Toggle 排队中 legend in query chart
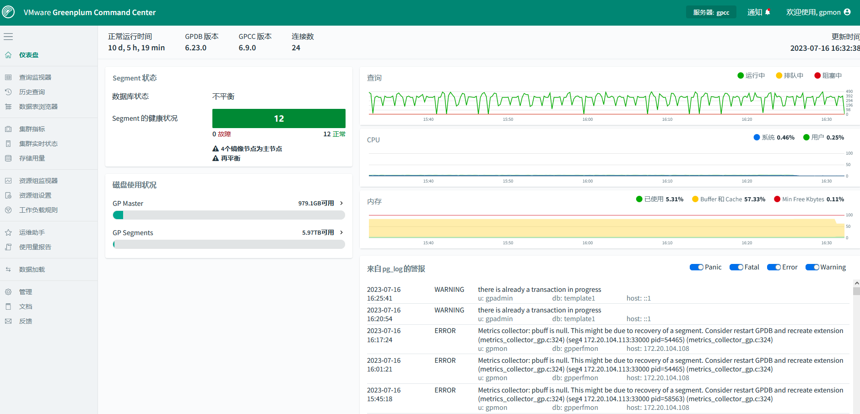Screen dimensions: 860x414 pyautogui.click(x=790, y=75)
